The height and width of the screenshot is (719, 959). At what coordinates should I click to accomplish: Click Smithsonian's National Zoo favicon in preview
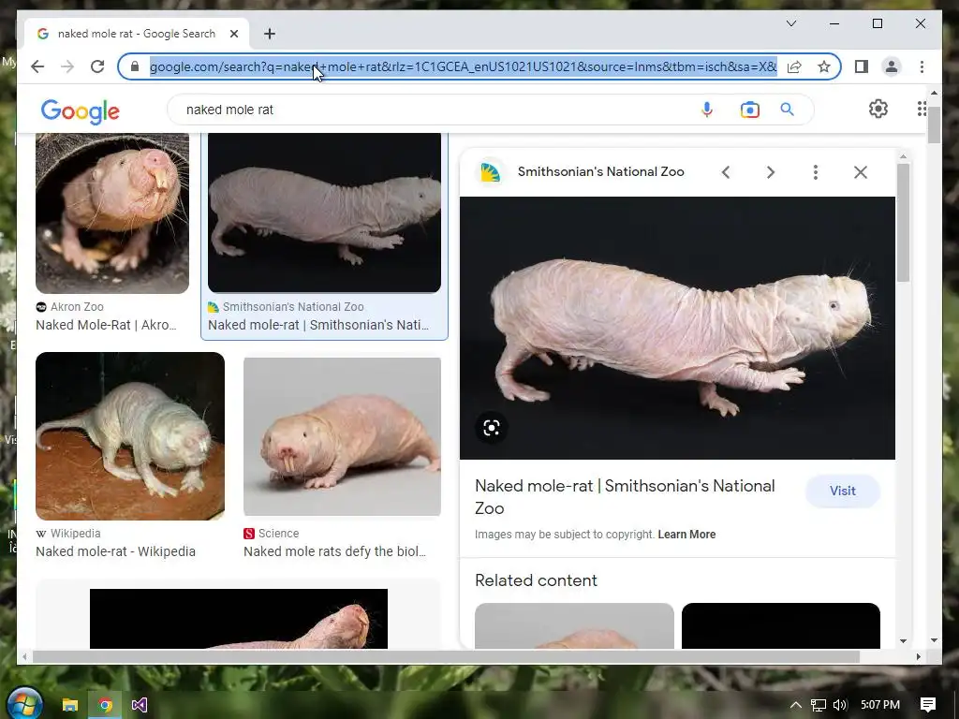point(491,172)
